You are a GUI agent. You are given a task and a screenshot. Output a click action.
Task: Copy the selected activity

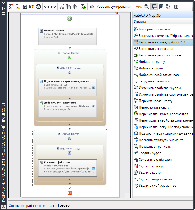(x=68, y=7)
